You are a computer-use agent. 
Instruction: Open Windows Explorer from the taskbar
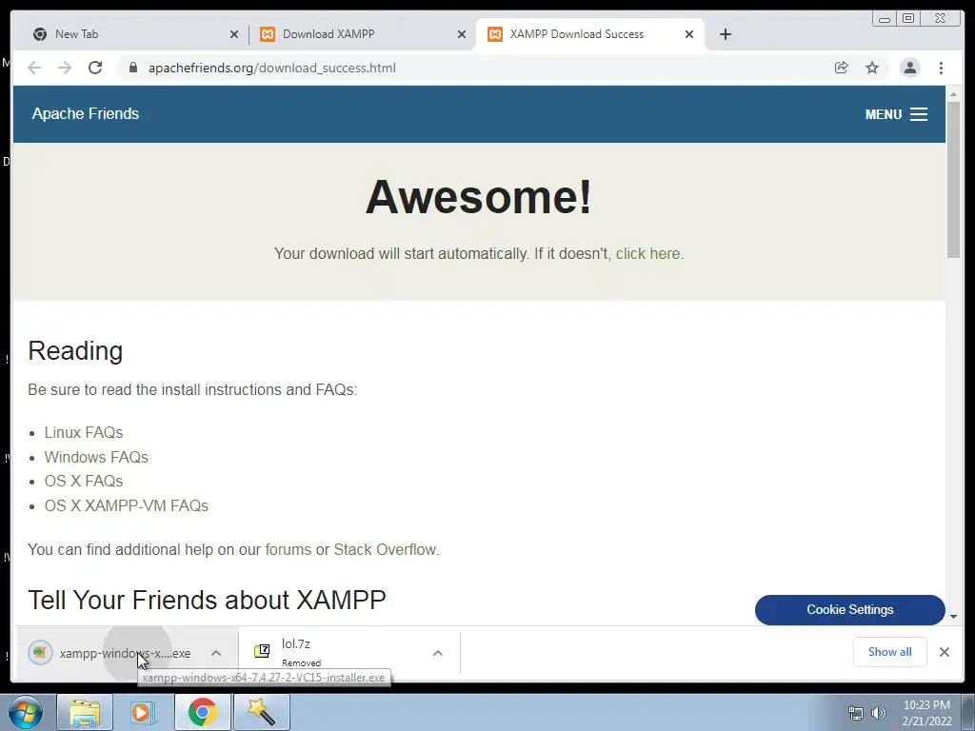85,712
